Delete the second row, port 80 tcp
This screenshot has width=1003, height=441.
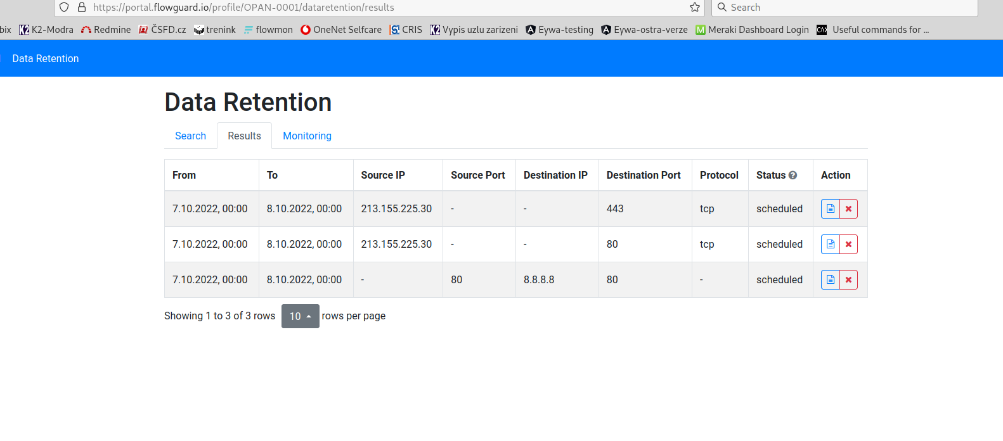(848, 245)
